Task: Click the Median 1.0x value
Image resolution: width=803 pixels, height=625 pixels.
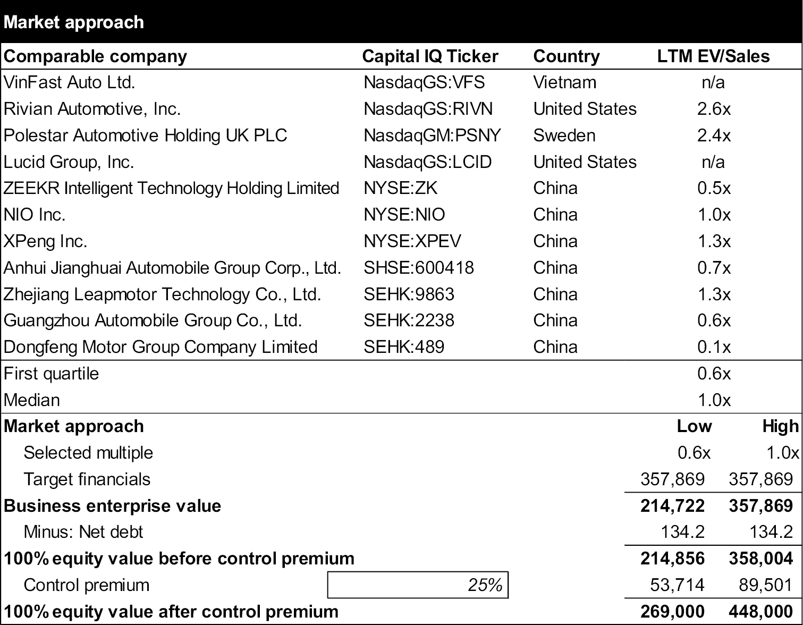Action: coord(714,400)
